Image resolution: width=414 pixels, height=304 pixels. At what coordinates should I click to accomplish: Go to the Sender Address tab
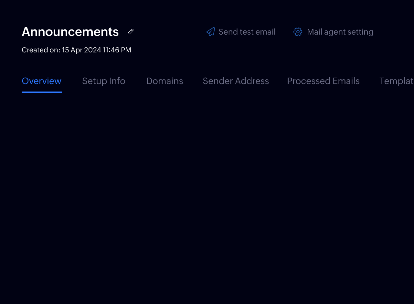click(x=236, y=81)
